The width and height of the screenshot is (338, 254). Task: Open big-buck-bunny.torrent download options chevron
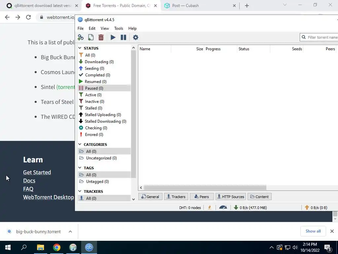[x=70, y=232]
